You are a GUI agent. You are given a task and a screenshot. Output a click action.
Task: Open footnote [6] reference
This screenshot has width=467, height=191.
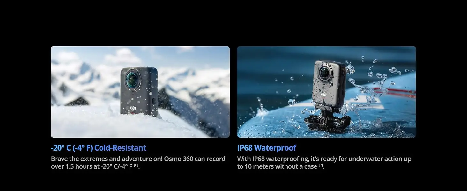pos(136,165)
